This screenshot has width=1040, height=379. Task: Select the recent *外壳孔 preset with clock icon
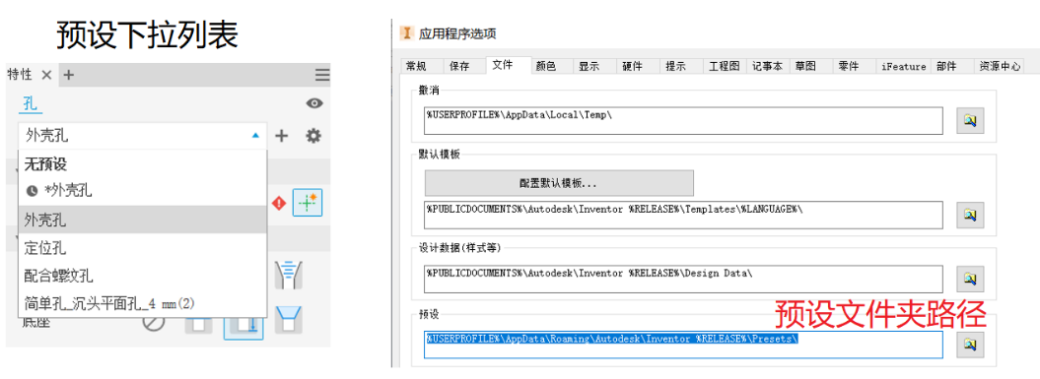[x=143, y=191]
